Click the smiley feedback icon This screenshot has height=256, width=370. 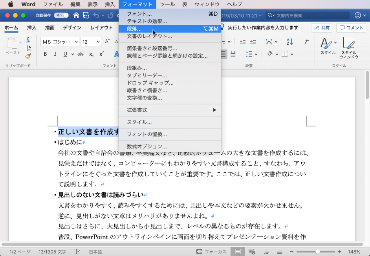(358, 16)
